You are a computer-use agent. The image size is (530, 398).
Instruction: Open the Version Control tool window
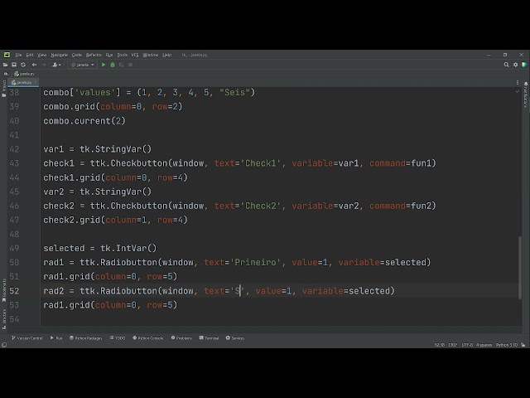coord(27,338)
